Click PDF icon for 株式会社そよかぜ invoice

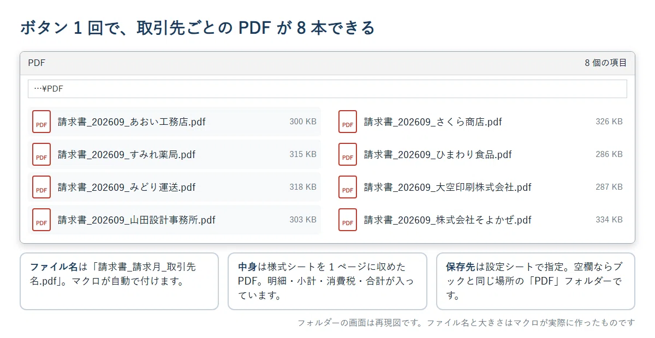point(348,220)
